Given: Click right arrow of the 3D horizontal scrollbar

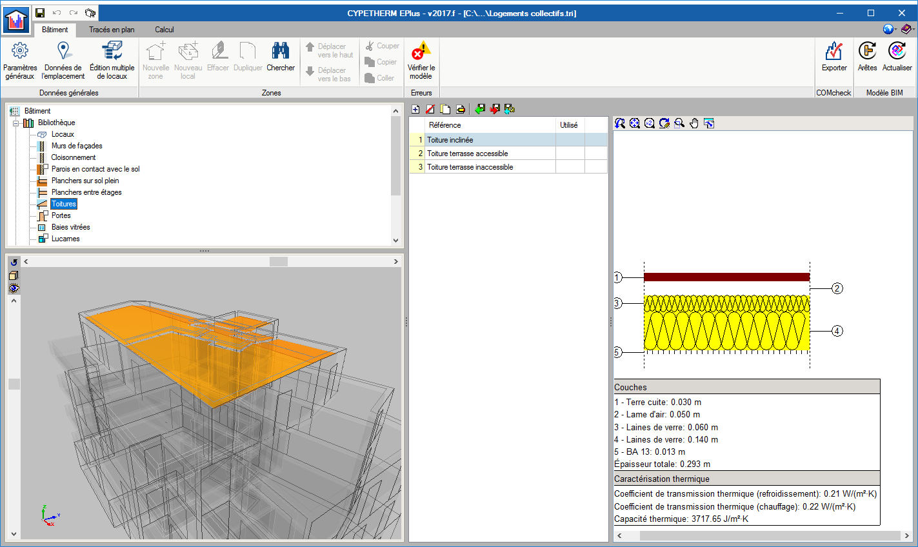Looking at the screenshot, I should pyautogui.click(x=396, y=261).
